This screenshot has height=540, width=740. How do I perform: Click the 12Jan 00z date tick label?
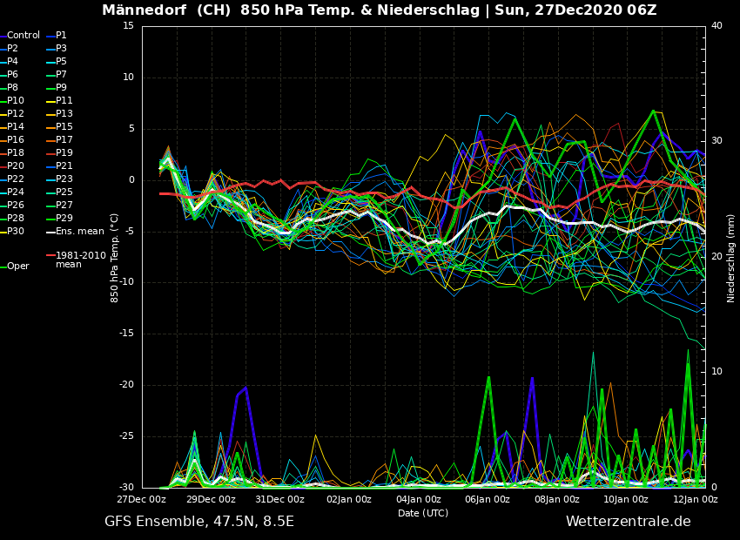694,500
